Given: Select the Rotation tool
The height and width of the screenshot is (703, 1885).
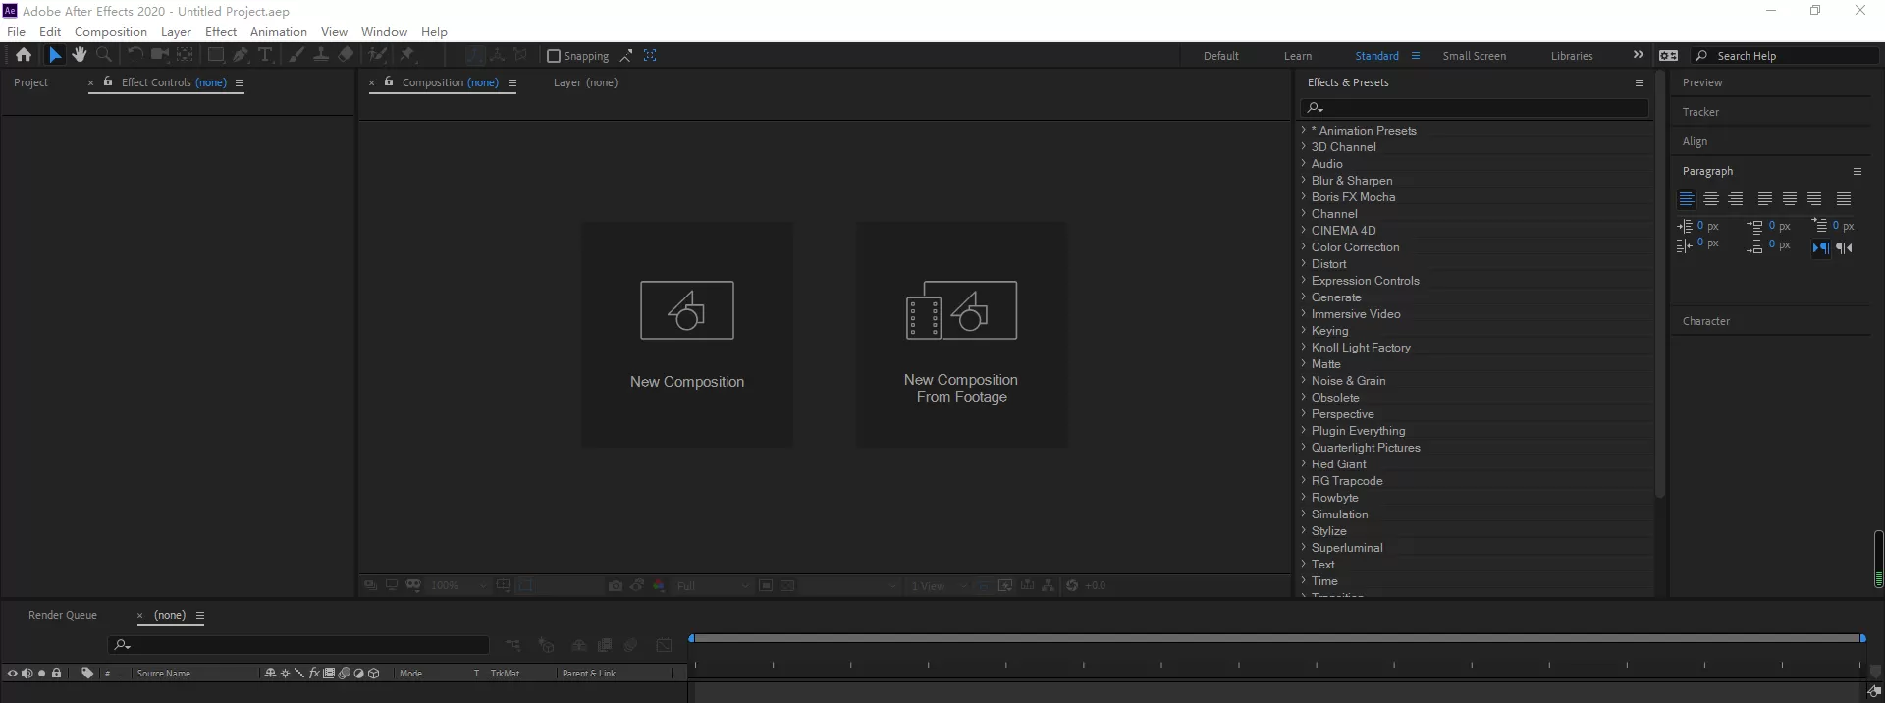Looking at the screenshot, I should coord(135,55).
